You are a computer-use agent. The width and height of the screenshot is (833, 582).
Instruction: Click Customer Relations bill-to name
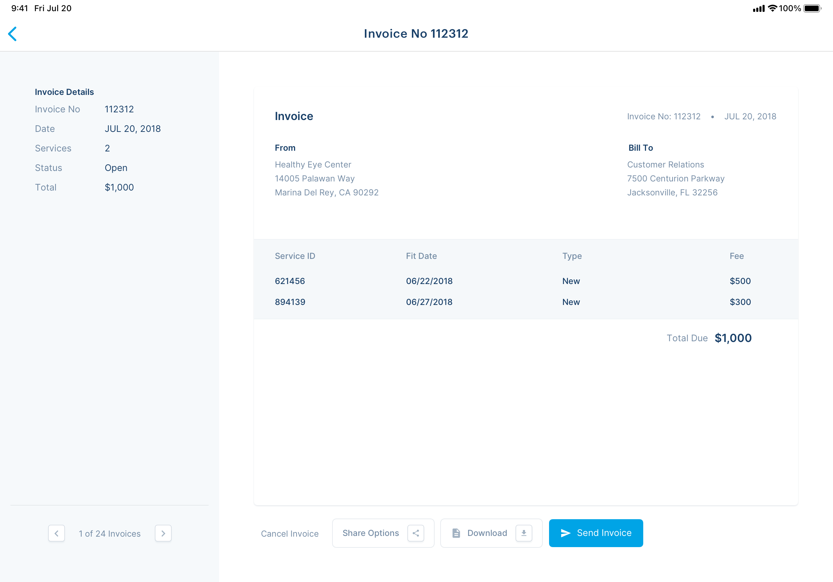(665, 165)
